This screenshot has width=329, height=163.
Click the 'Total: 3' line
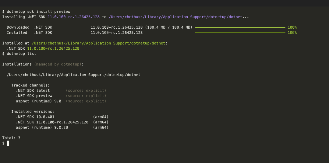click(11, 138)
